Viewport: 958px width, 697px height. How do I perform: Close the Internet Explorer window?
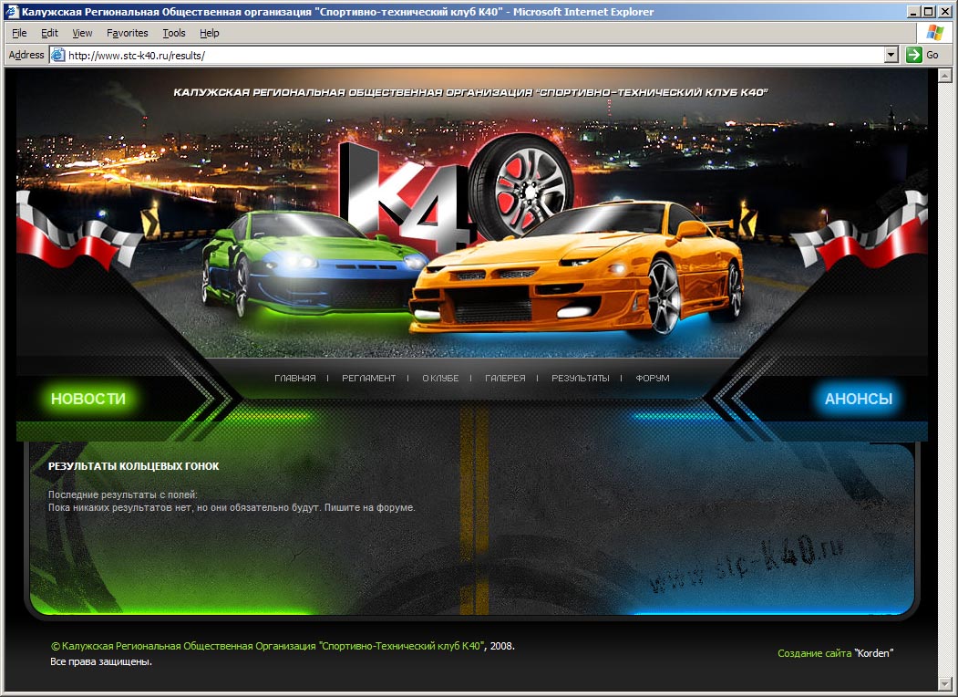click(943, 12)
